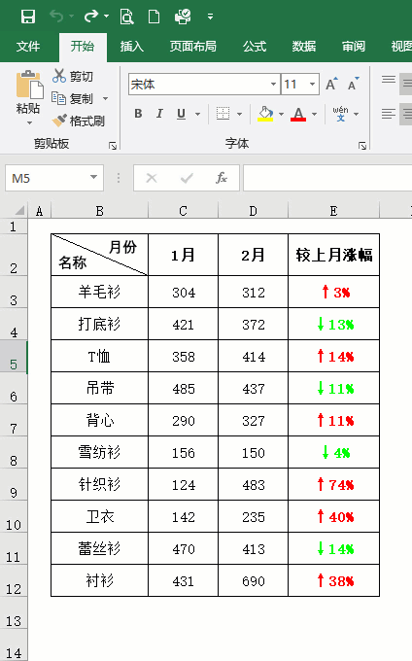Switch to the 插入 tab

pos(132,46)
